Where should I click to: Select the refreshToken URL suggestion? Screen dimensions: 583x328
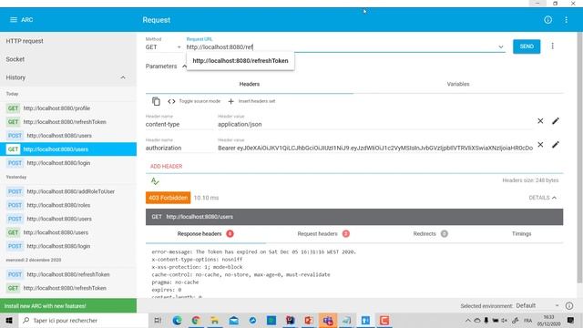pos(240,61)
